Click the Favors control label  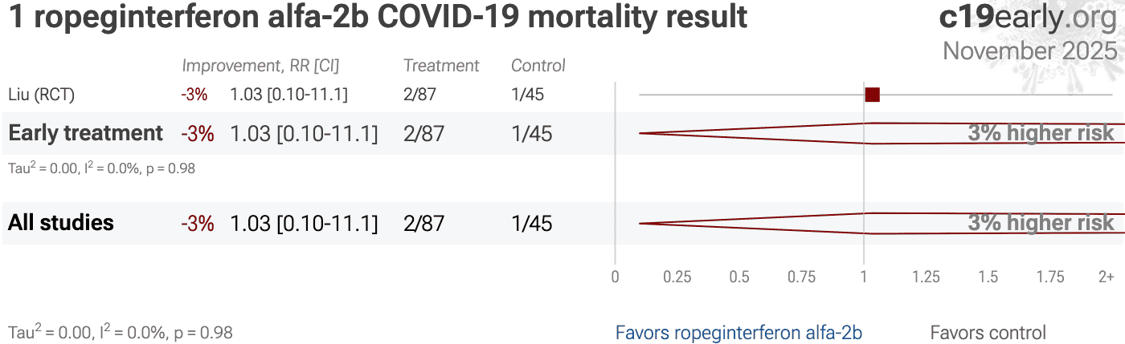click(x=988, y=332)
